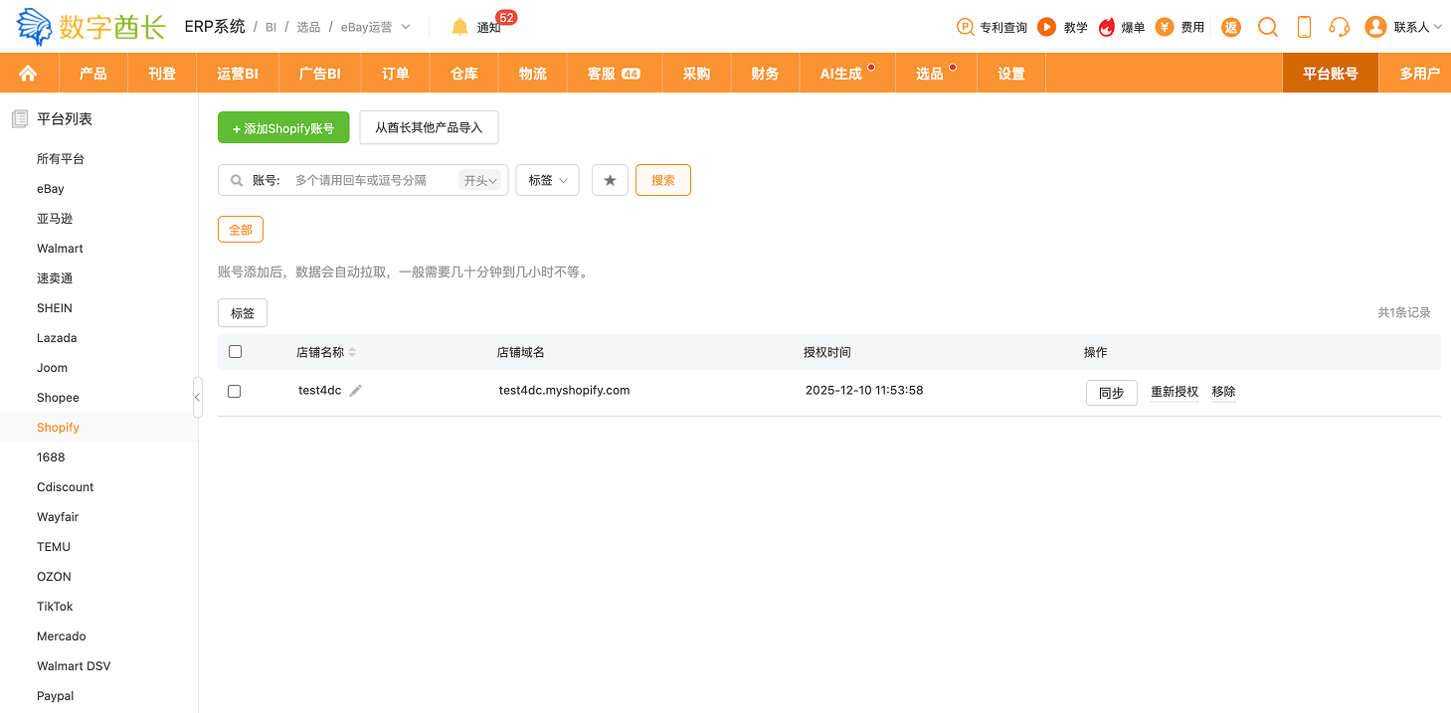Open the patent query icon
Screen dimensions: 1451x713
pyautogui.click(x=965, y=27)
